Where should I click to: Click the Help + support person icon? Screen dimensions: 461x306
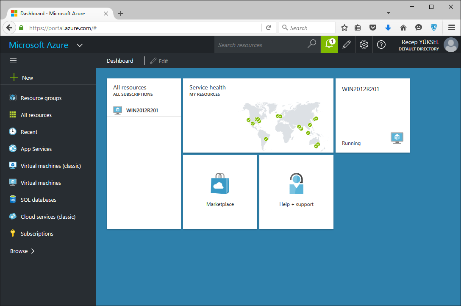tap(296, 184)
